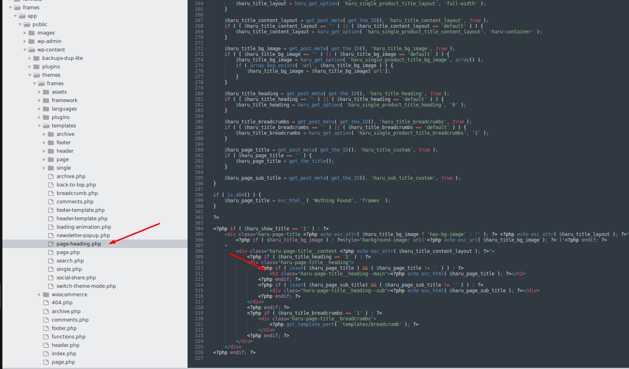
Task: Collapse the app folder arrow
Action: [15, 16]
